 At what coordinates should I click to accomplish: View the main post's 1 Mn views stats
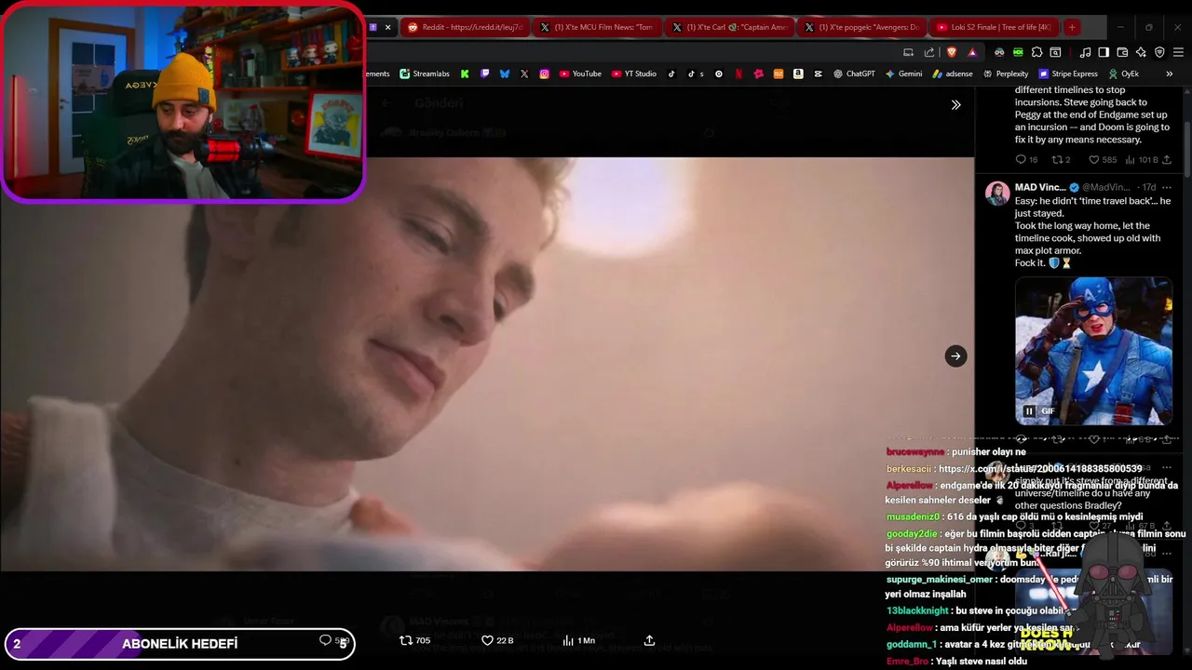tap(578, 640)
